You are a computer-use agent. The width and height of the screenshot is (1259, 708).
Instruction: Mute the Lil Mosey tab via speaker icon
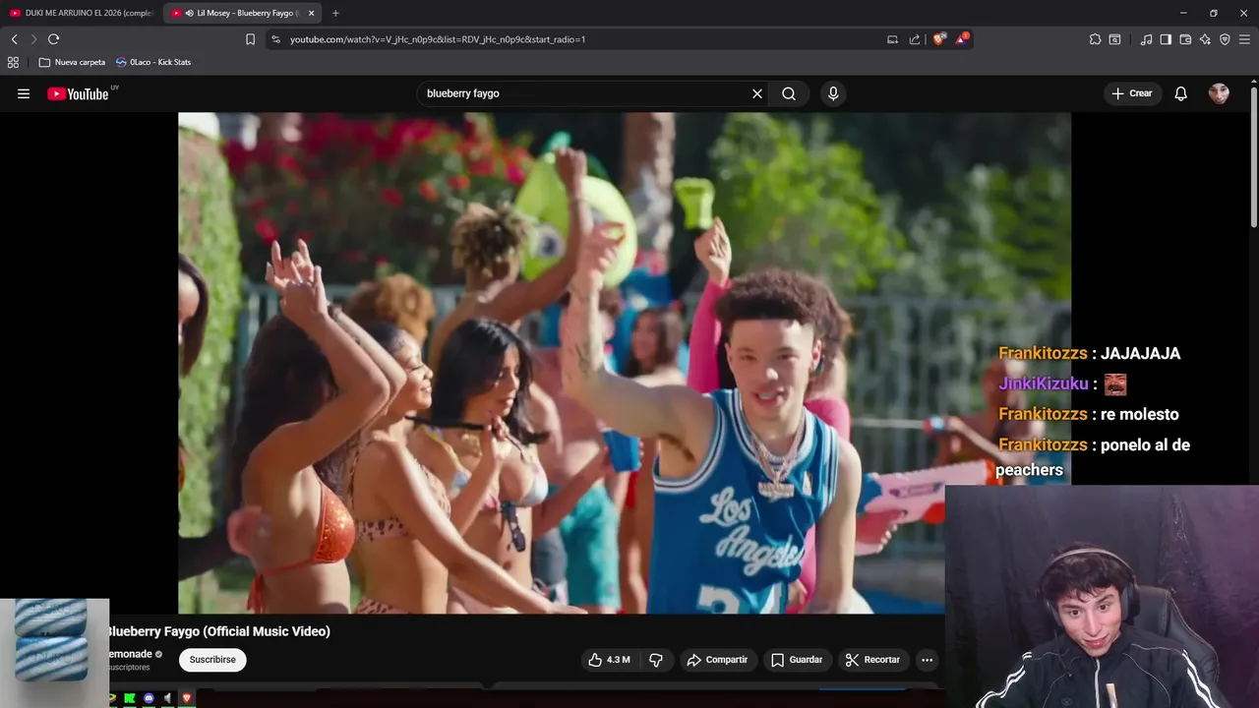(189, 13)
